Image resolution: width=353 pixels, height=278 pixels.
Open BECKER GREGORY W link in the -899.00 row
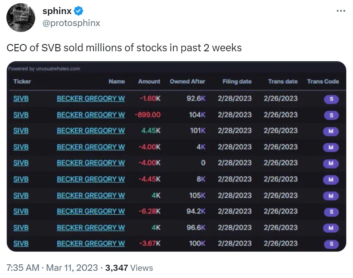pyautogui.click(x=91, y=115)
